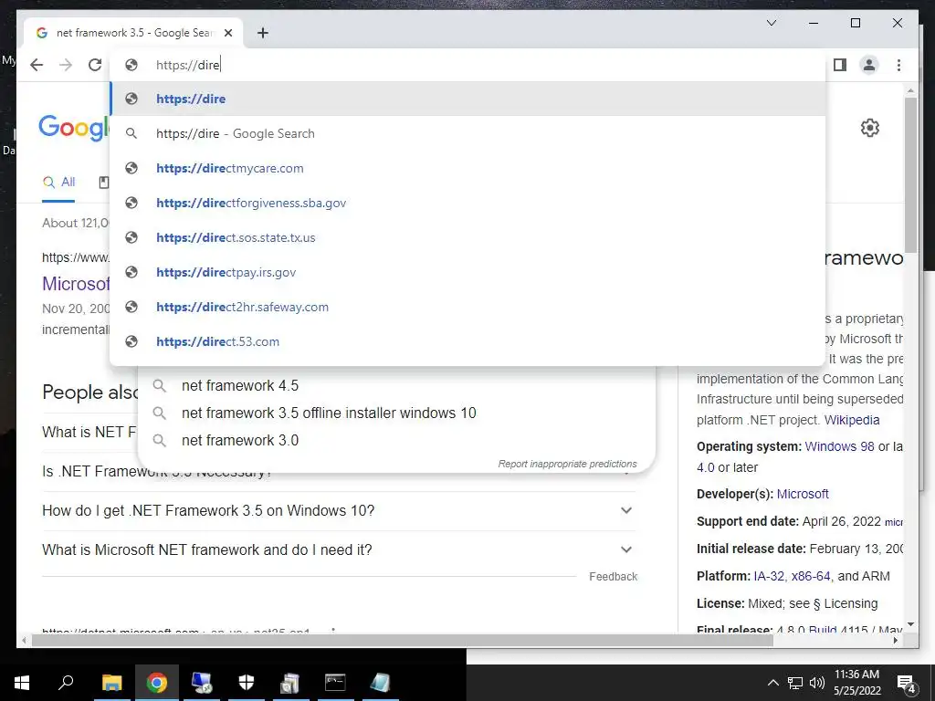Open taskbar search magnifier

click(x=66, y=682)
